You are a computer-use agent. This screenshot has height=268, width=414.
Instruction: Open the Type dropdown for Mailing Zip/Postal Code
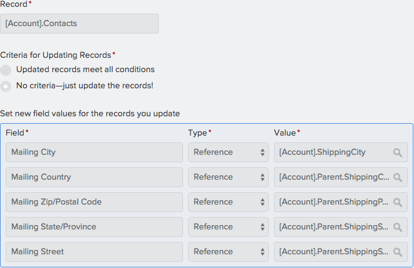228,202
